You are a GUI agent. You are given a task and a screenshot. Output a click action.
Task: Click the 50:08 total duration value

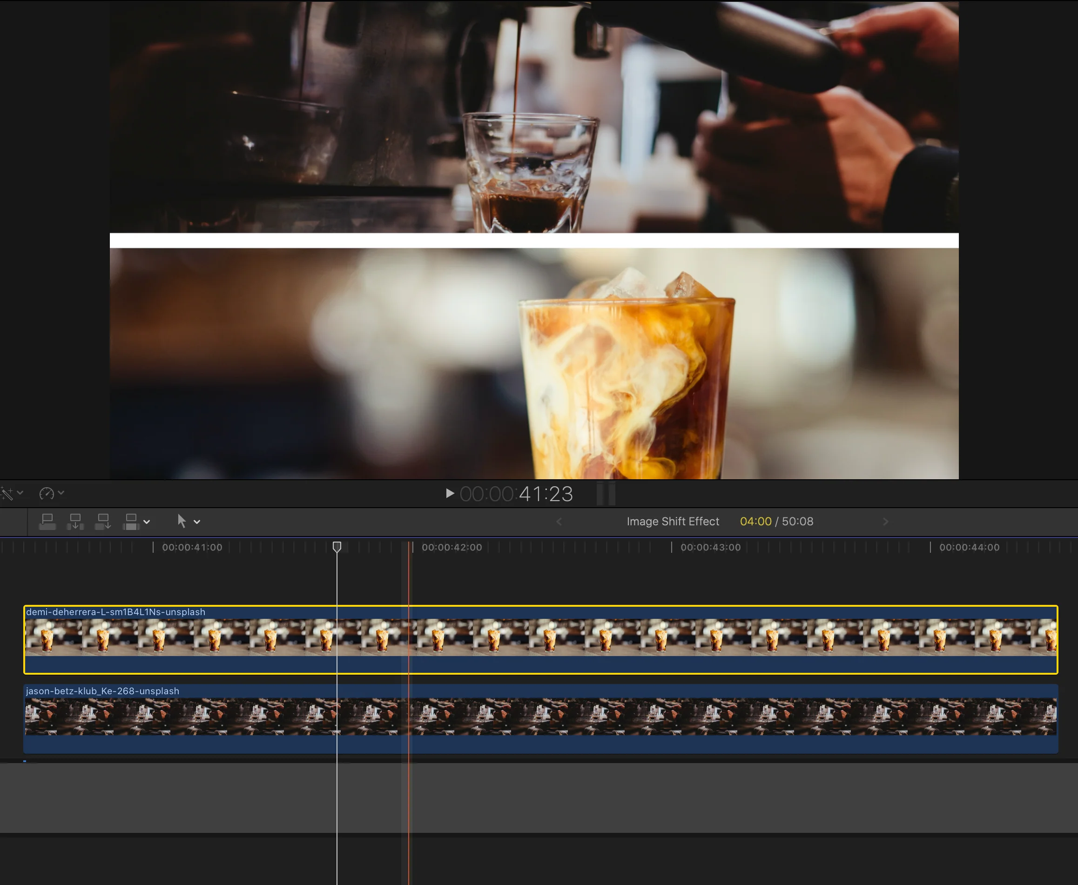click(797, 522)
